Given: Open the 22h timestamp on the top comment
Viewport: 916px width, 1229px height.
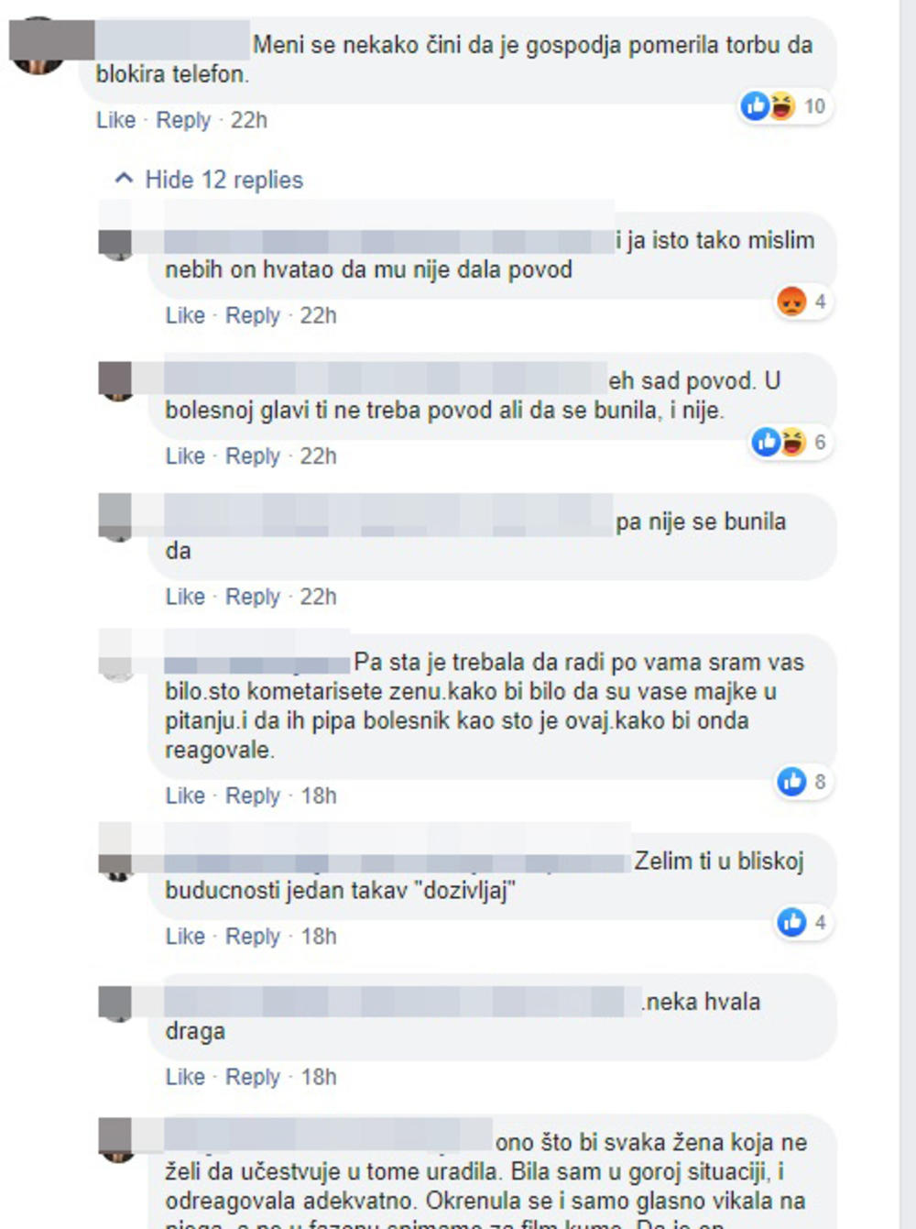Looking at the screenshot, I should [249, 120].
